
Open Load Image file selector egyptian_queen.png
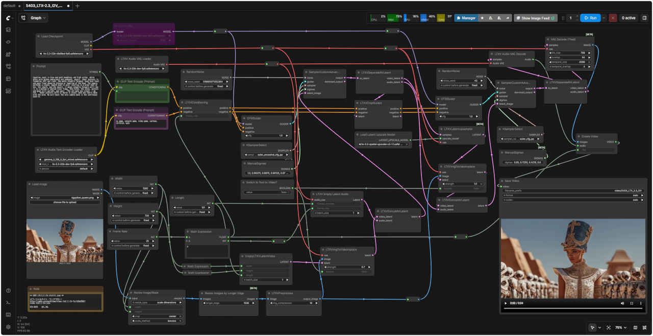(x=65, y=197)
